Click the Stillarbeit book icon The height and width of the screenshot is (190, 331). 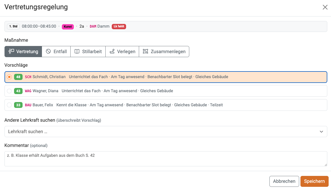77,52
